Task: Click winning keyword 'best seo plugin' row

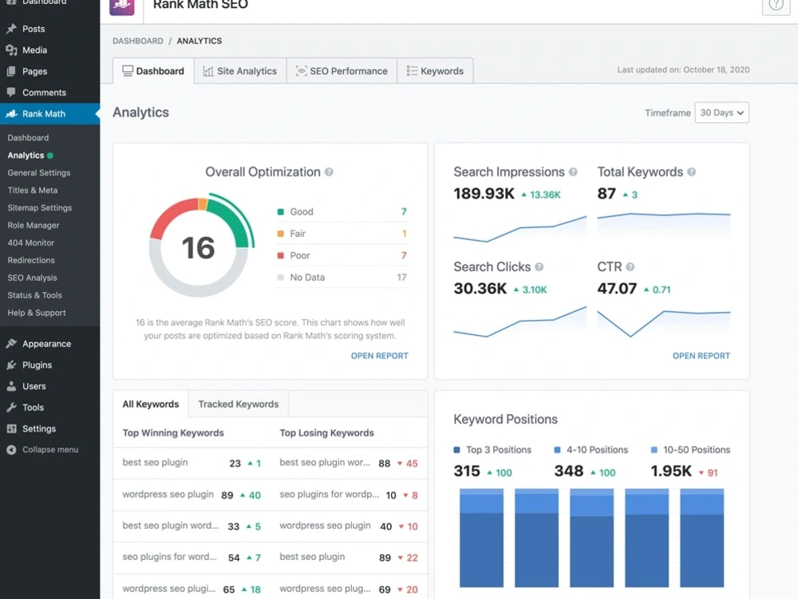Action: coord(192,463)
